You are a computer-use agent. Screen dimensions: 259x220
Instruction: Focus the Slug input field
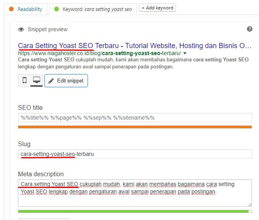click(x=135, y=154)
